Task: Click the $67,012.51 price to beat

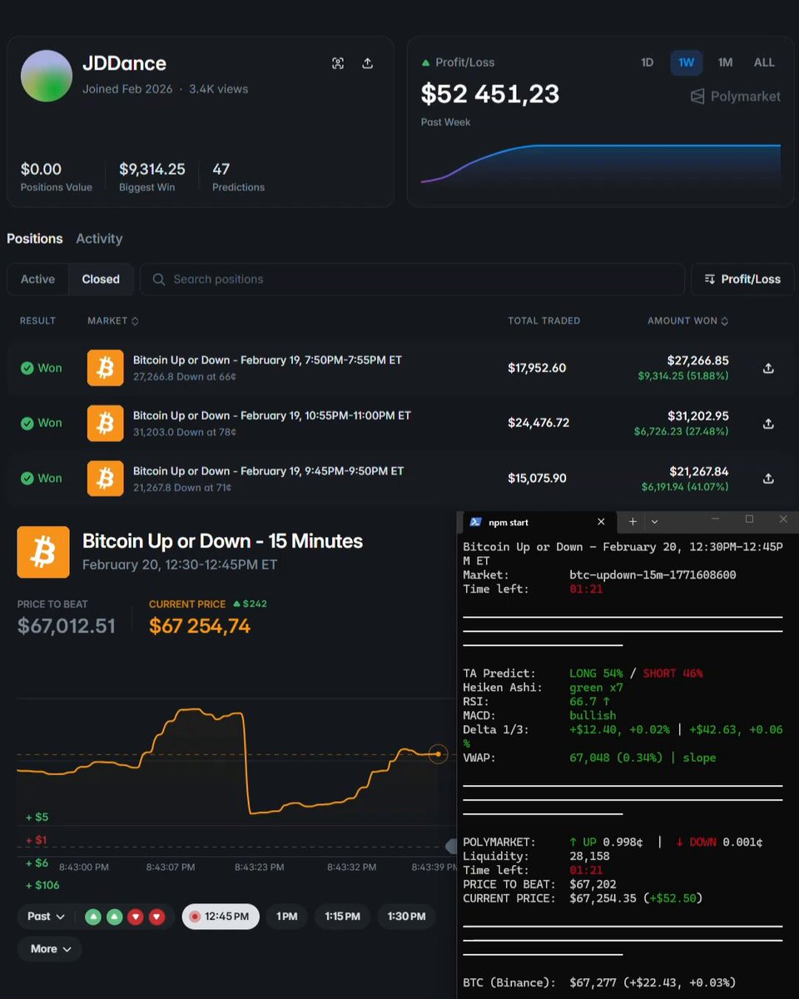Action: click(67, 626)
